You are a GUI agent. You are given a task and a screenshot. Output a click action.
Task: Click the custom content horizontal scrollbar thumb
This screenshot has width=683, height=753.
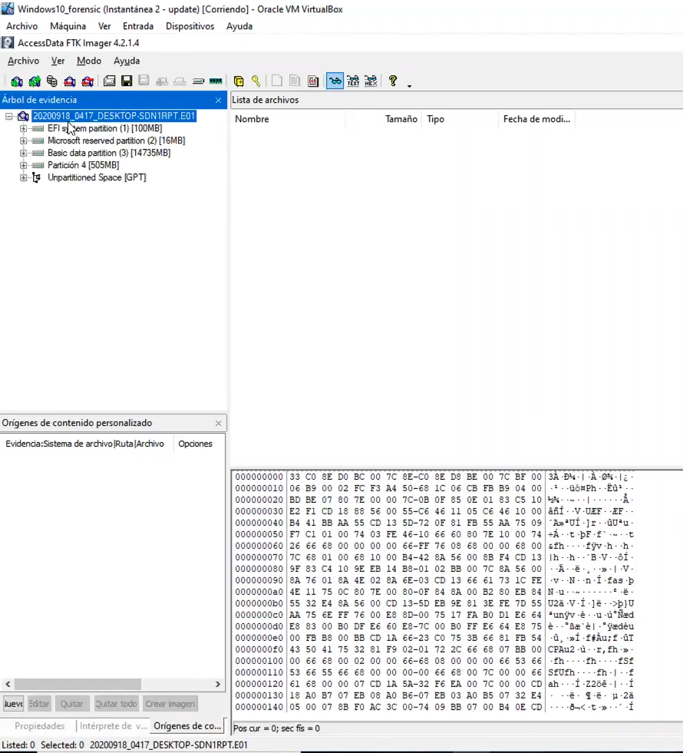tap(78, 684)
